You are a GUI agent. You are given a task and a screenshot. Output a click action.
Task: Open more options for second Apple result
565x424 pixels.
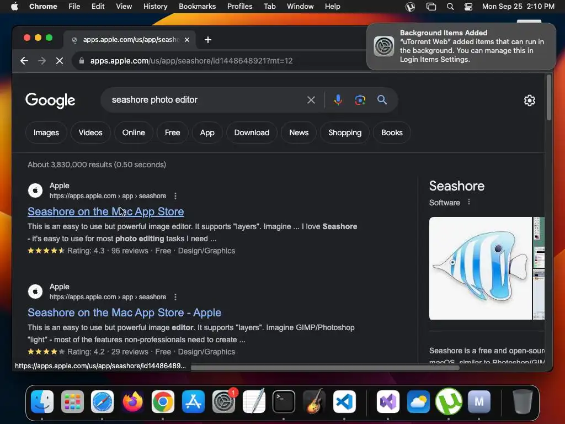tap(175, 297)
